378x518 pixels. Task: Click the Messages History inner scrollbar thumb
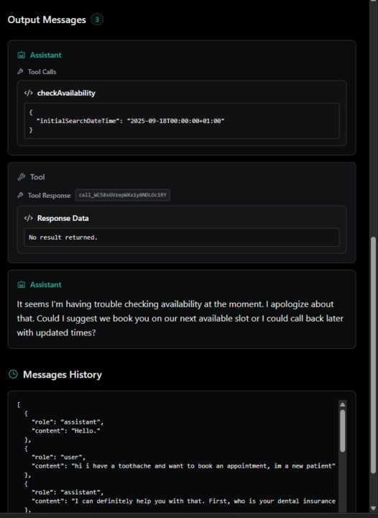(x=342, y=431)
